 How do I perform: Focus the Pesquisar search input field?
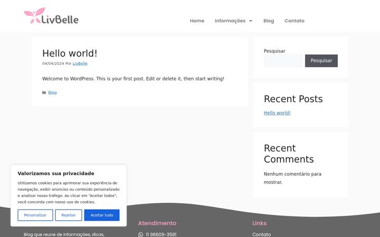pos(283,61)
